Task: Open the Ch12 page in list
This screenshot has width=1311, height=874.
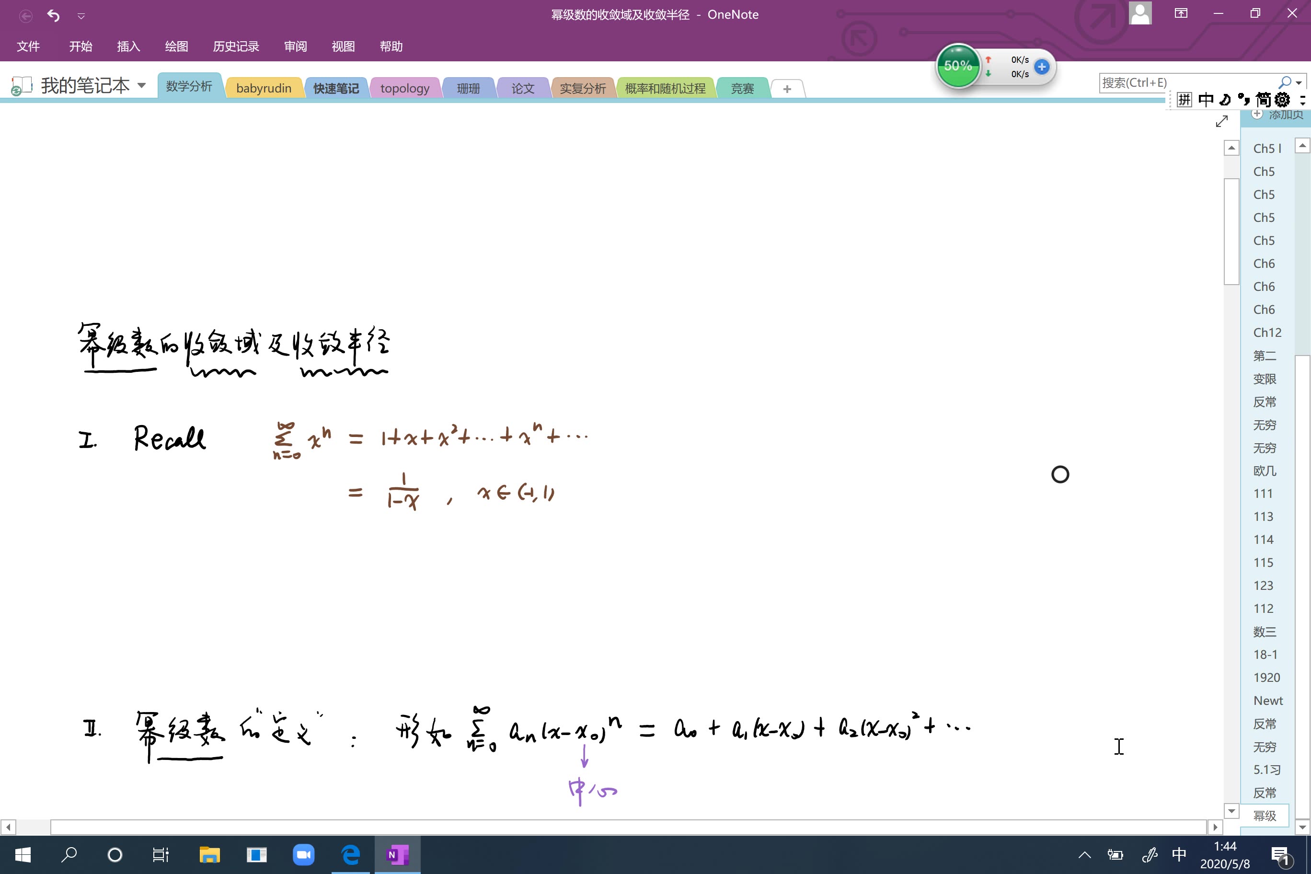Action: click(x=1267, y=332)
